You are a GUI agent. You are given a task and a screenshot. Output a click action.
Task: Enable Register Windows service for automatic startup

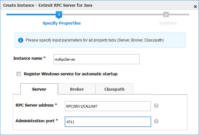19,74
